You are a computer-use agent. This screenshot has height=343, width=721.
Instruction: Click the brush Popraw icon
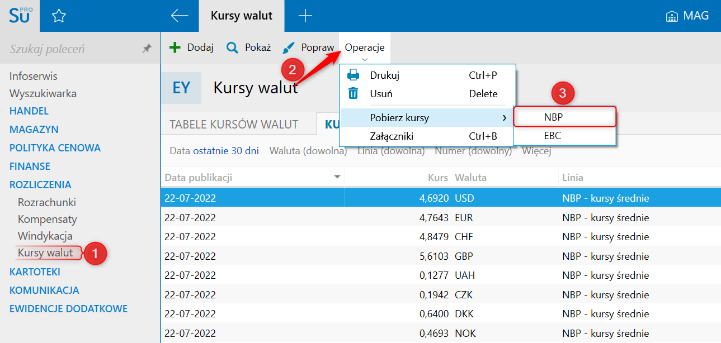pyautogui.click(x=288, y=47)
